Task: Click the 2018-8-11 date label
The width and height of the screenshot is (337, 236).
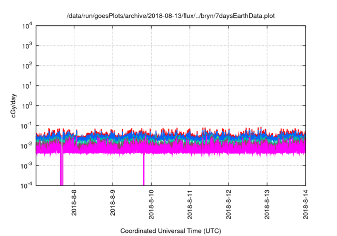Action: pyautogui.click(x=190, y=204)
